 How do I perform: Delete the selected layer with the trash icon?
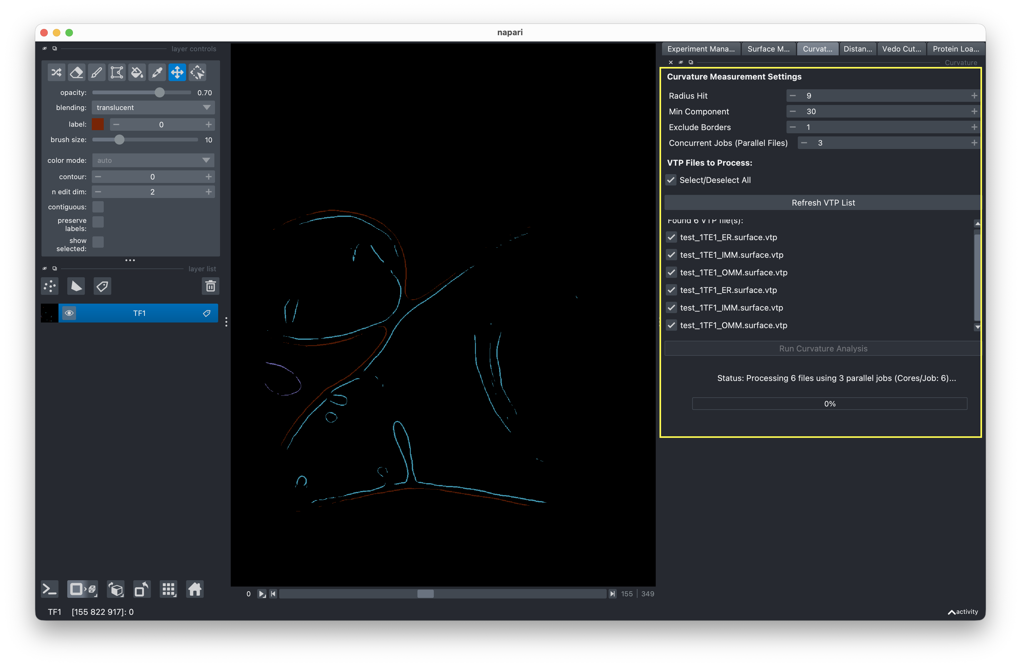[210, 286]
